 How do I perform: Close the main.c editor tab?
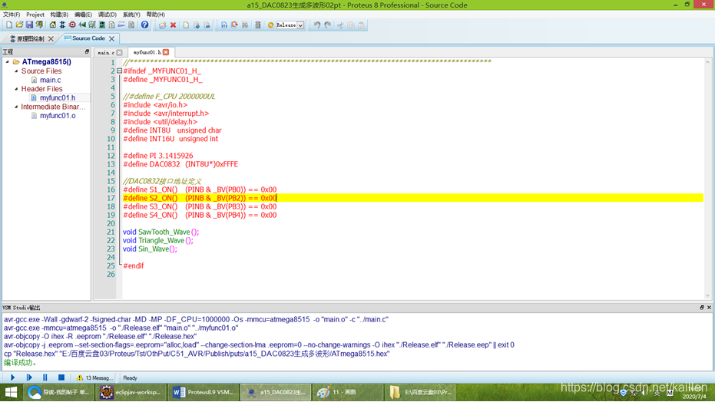[120, 53]
